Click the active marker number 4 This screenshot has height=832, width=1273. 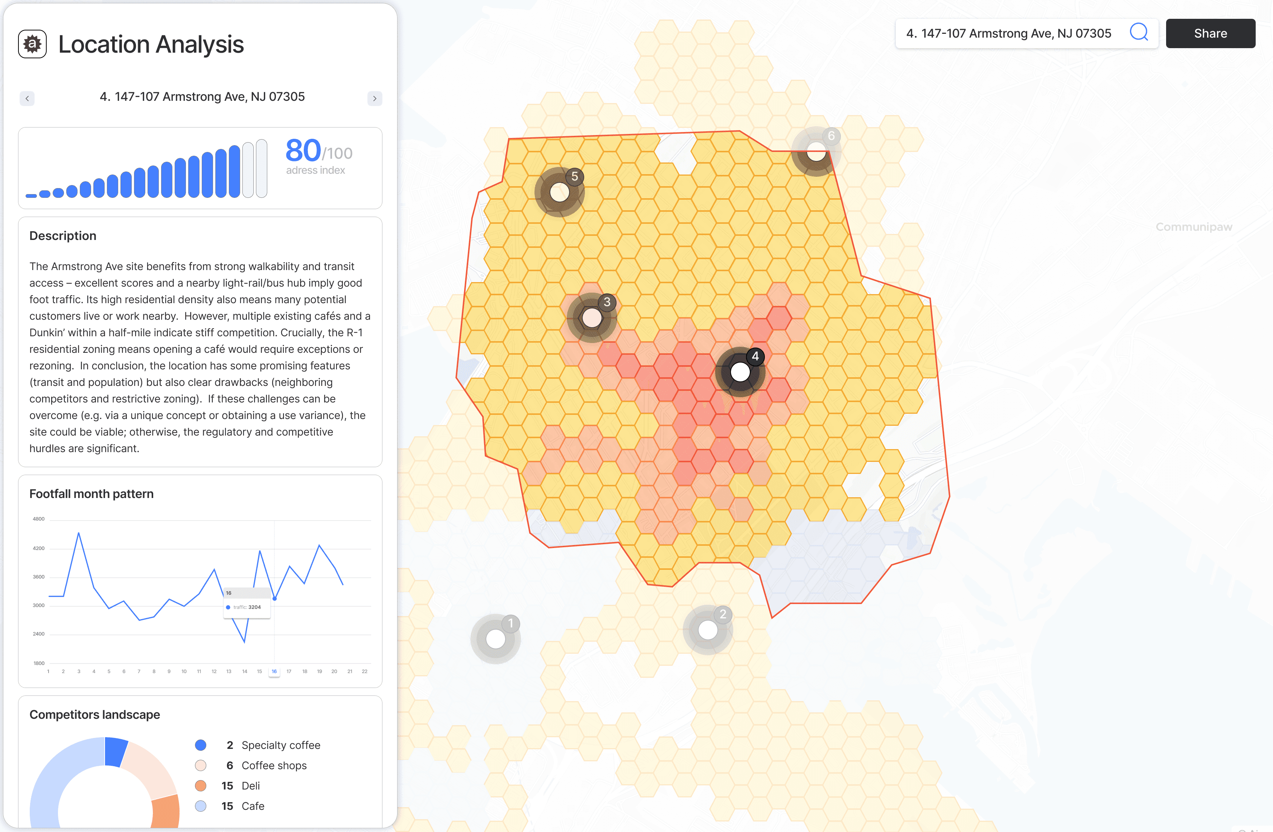click(x=740, y=372)
